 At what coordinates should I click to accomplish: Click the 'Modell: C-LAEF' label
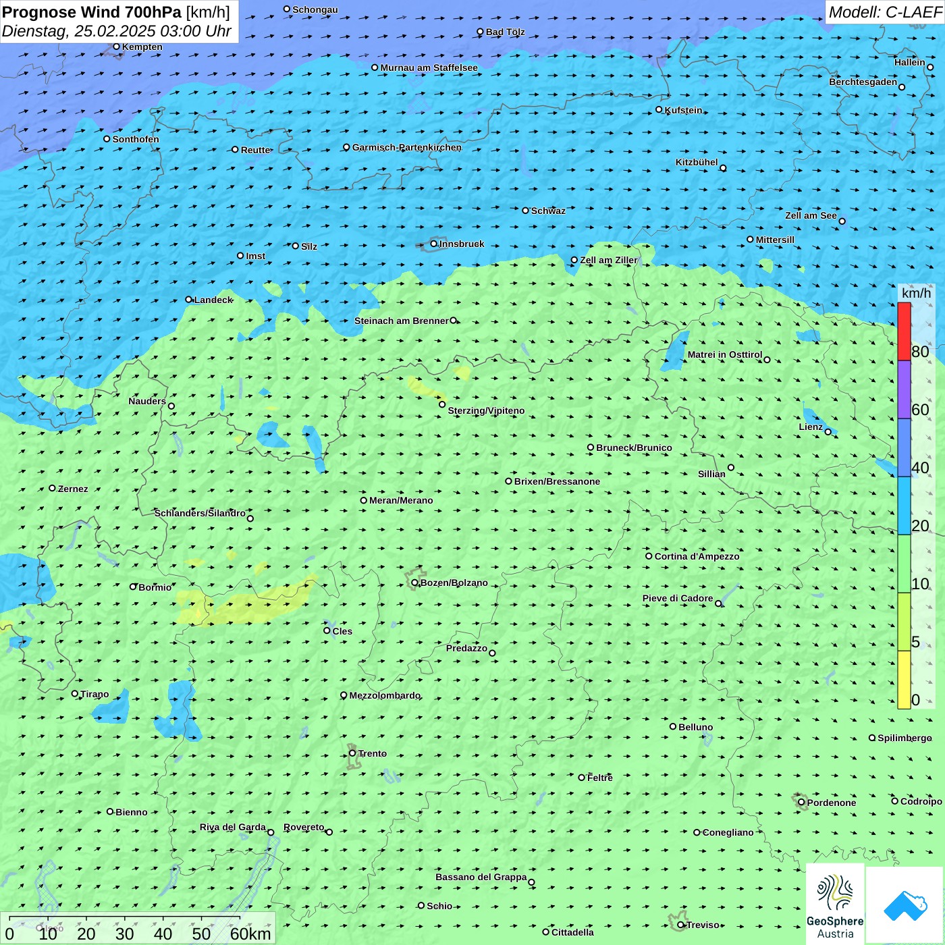tap(884, 12)
